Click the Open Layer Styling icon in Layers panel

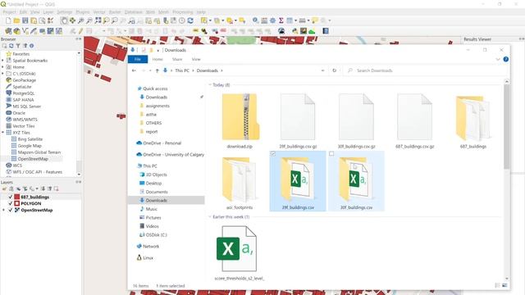[4, 189]
